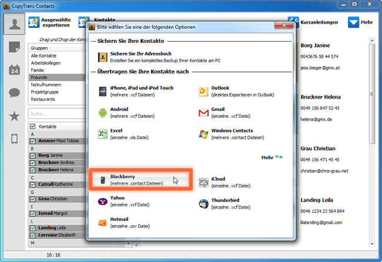The image size is (382, 262).
Task: Choose the Hotmail envelope icon
Action: click(x=103, y=223)
